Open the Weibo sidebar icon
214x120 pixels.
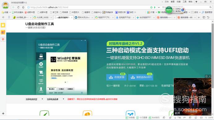click(3, 32)
